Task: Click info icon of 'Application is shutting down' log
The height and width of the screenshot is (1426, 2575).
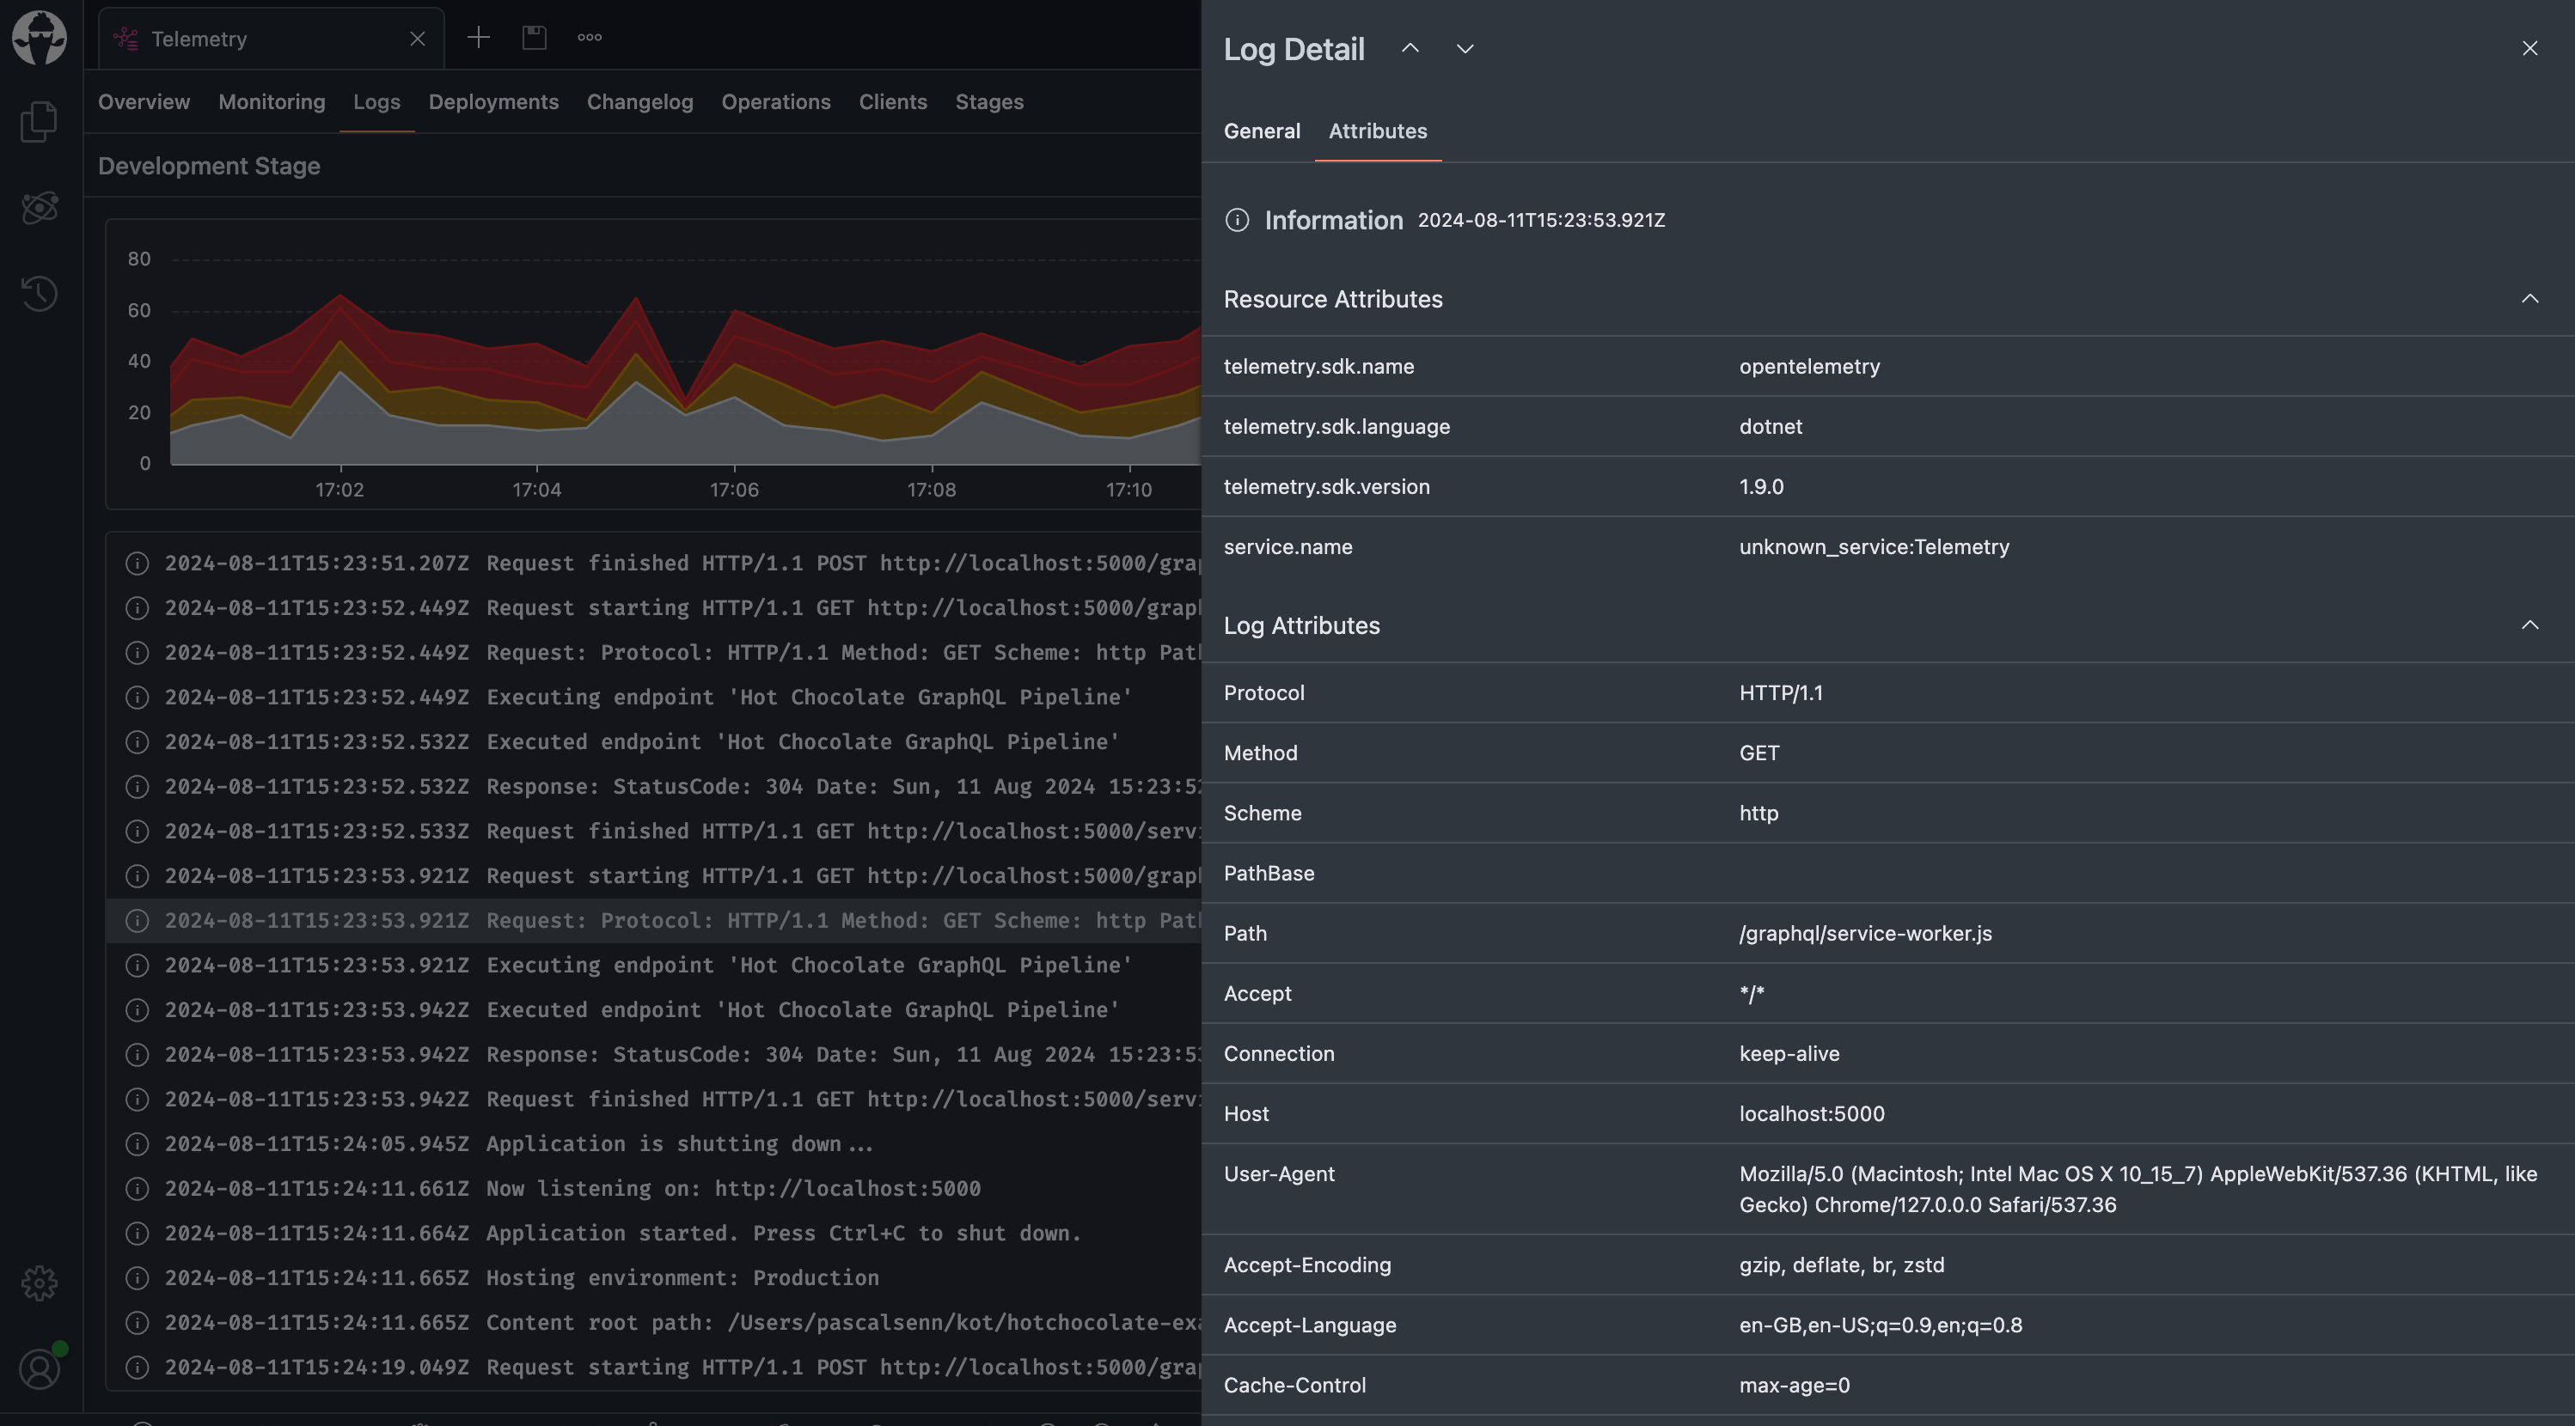Action: pos(137,1144)
